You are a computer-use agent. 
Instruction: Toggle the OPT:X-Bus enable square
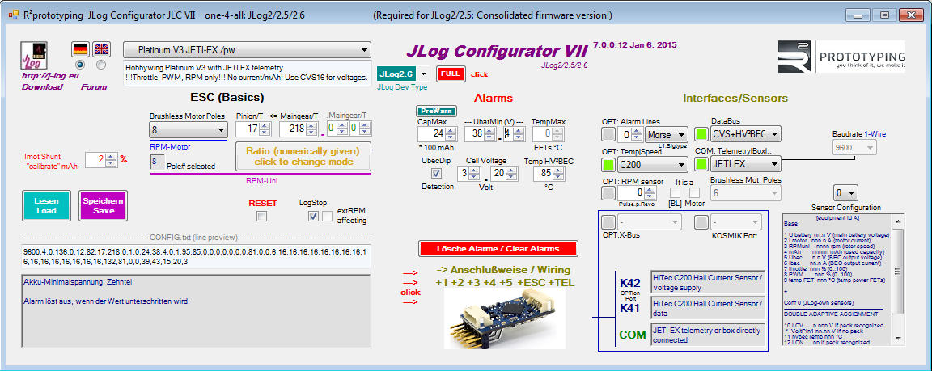(608, 222)
